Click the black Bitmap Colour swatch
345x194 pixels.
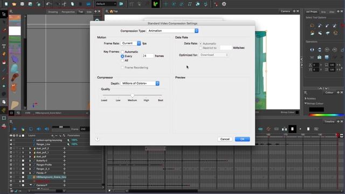[316, 109]
